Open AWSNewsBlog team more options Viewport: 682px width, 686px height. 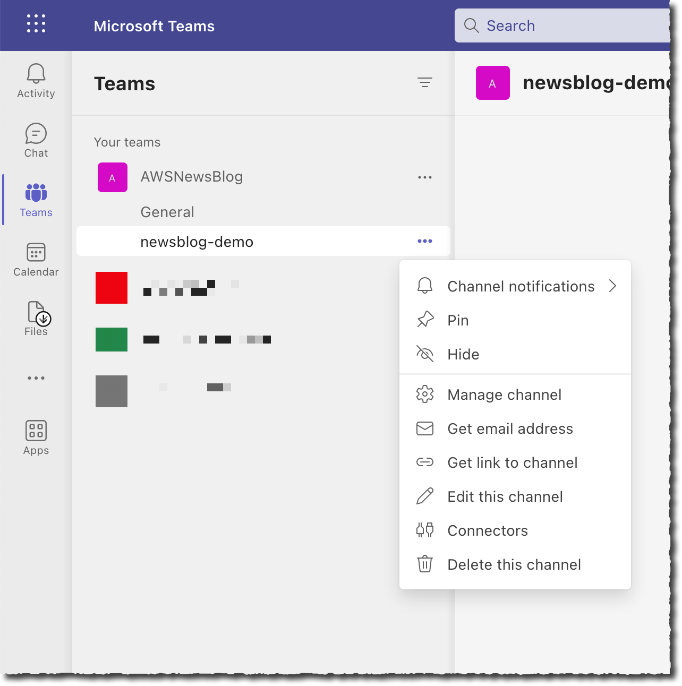pyautogui.click(x=424, y=177)
